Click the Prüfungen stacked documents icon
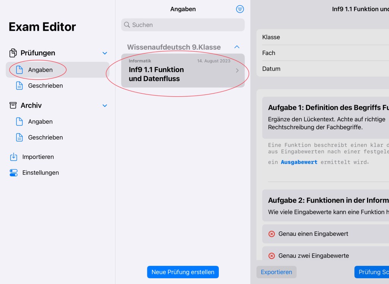 13,53
